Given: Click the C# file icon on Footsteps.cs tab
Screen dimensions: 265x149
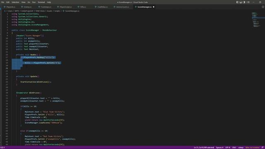Looking at the screenshot, I should [39, 7].
